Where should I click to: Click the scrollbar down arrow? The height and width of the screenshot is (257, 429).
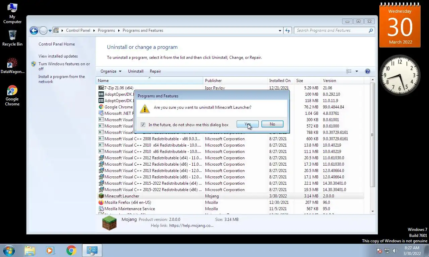[x=372, y=211]
